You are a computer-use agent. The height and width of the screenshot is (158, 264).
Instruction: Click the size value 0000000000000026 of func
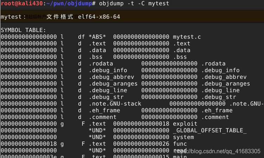click(x=141, y=144)
